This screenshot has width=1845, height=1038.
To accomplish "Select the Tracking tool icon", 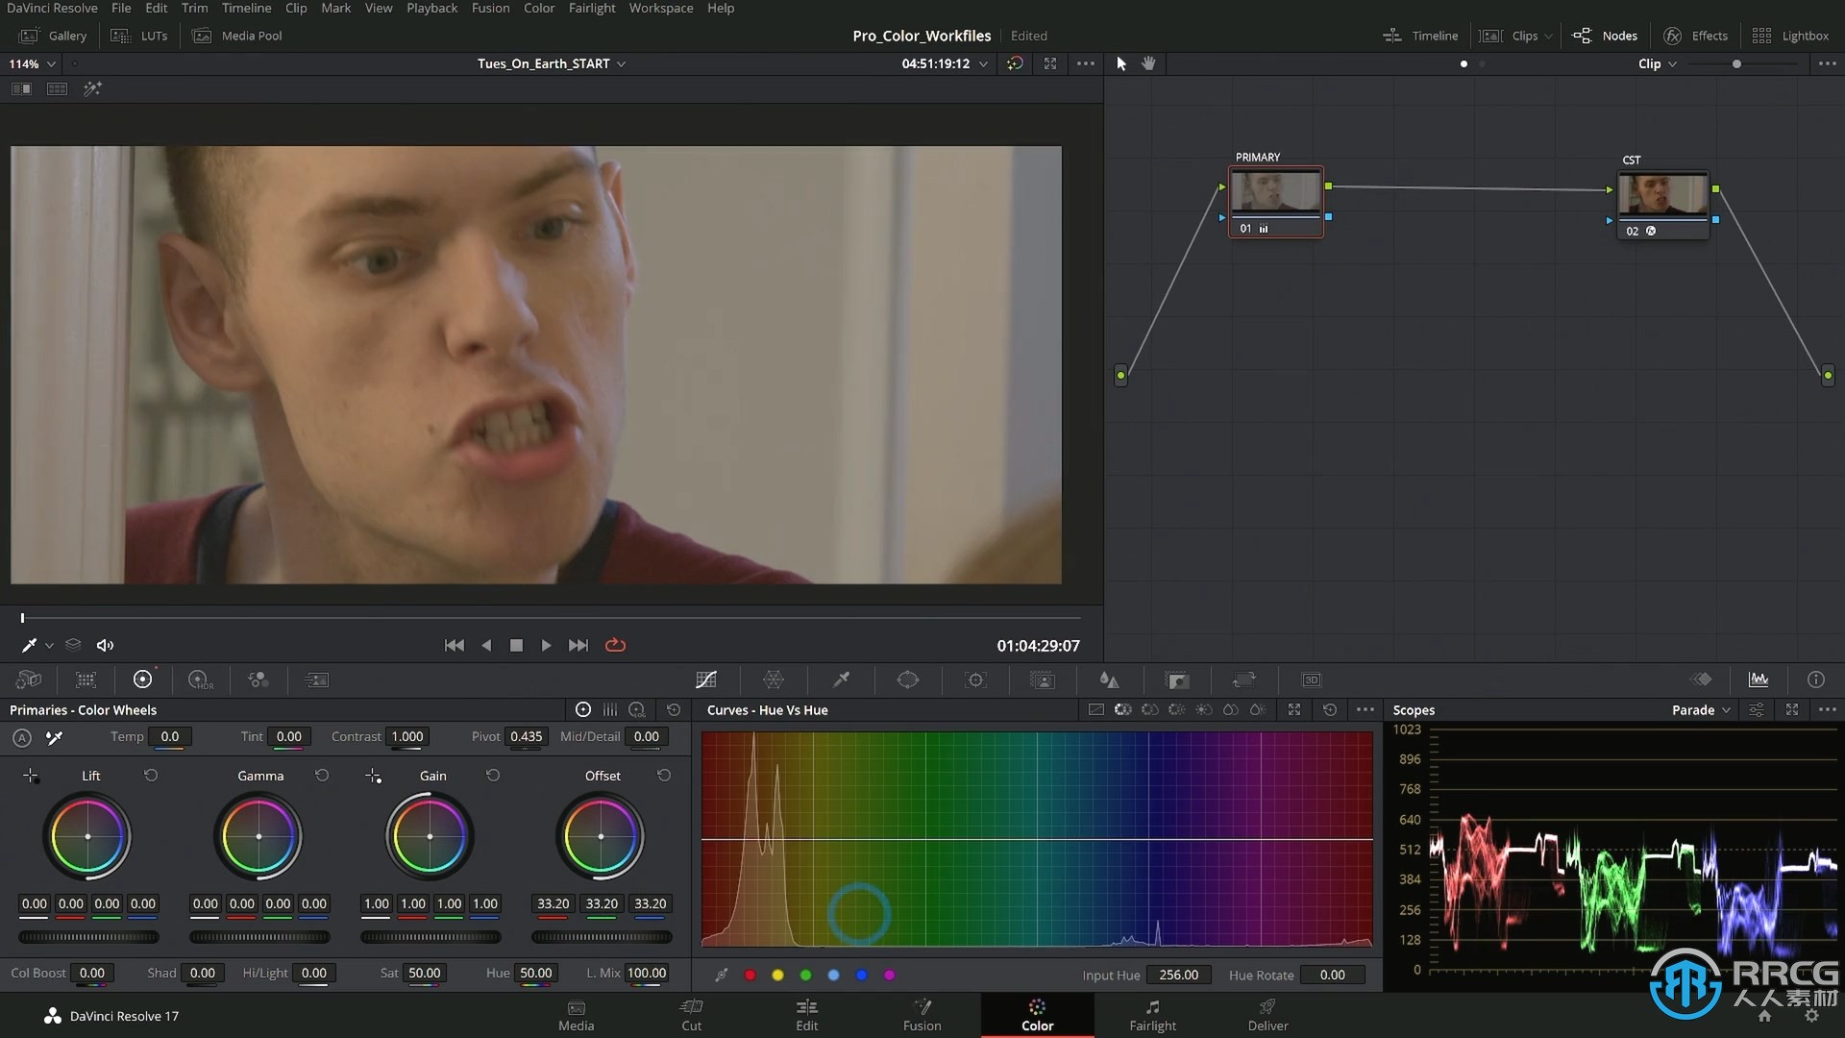I will tap(975, 680).
